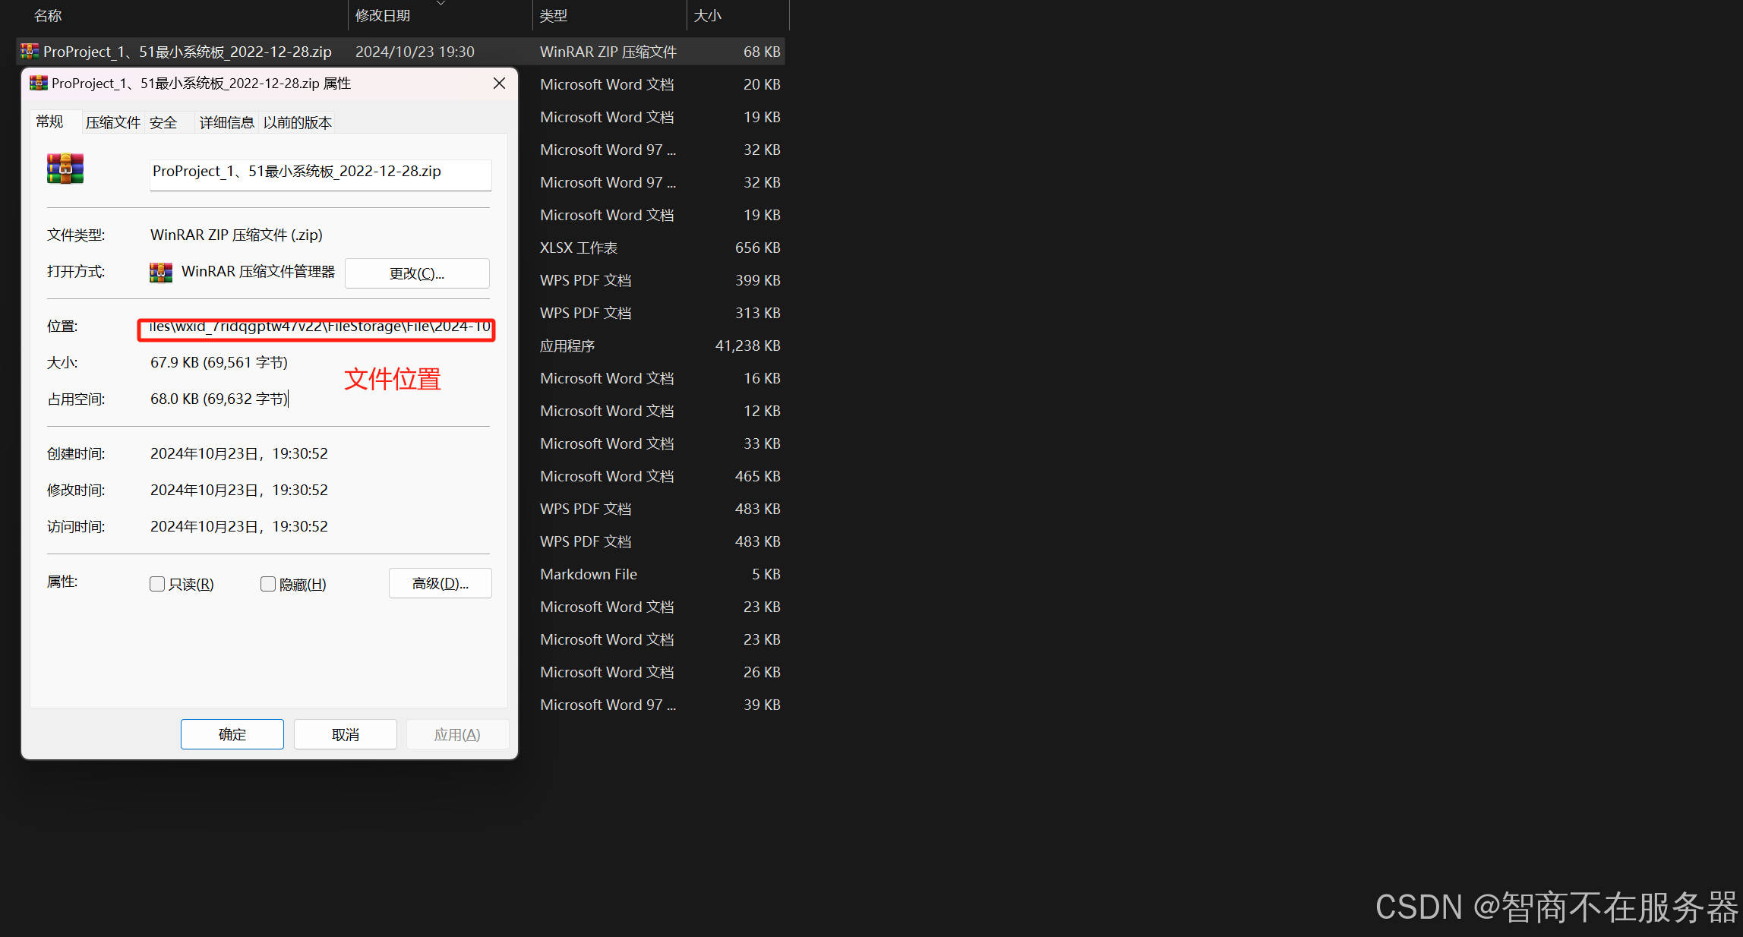
Task: Switch to the 详细信息 tab
Action: 226,122
